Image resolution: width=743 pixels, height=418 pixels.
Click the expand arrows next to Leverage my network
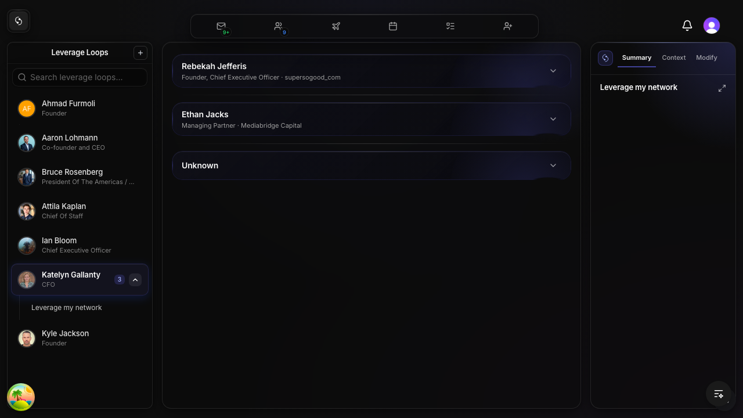click(x=722, y=88)
